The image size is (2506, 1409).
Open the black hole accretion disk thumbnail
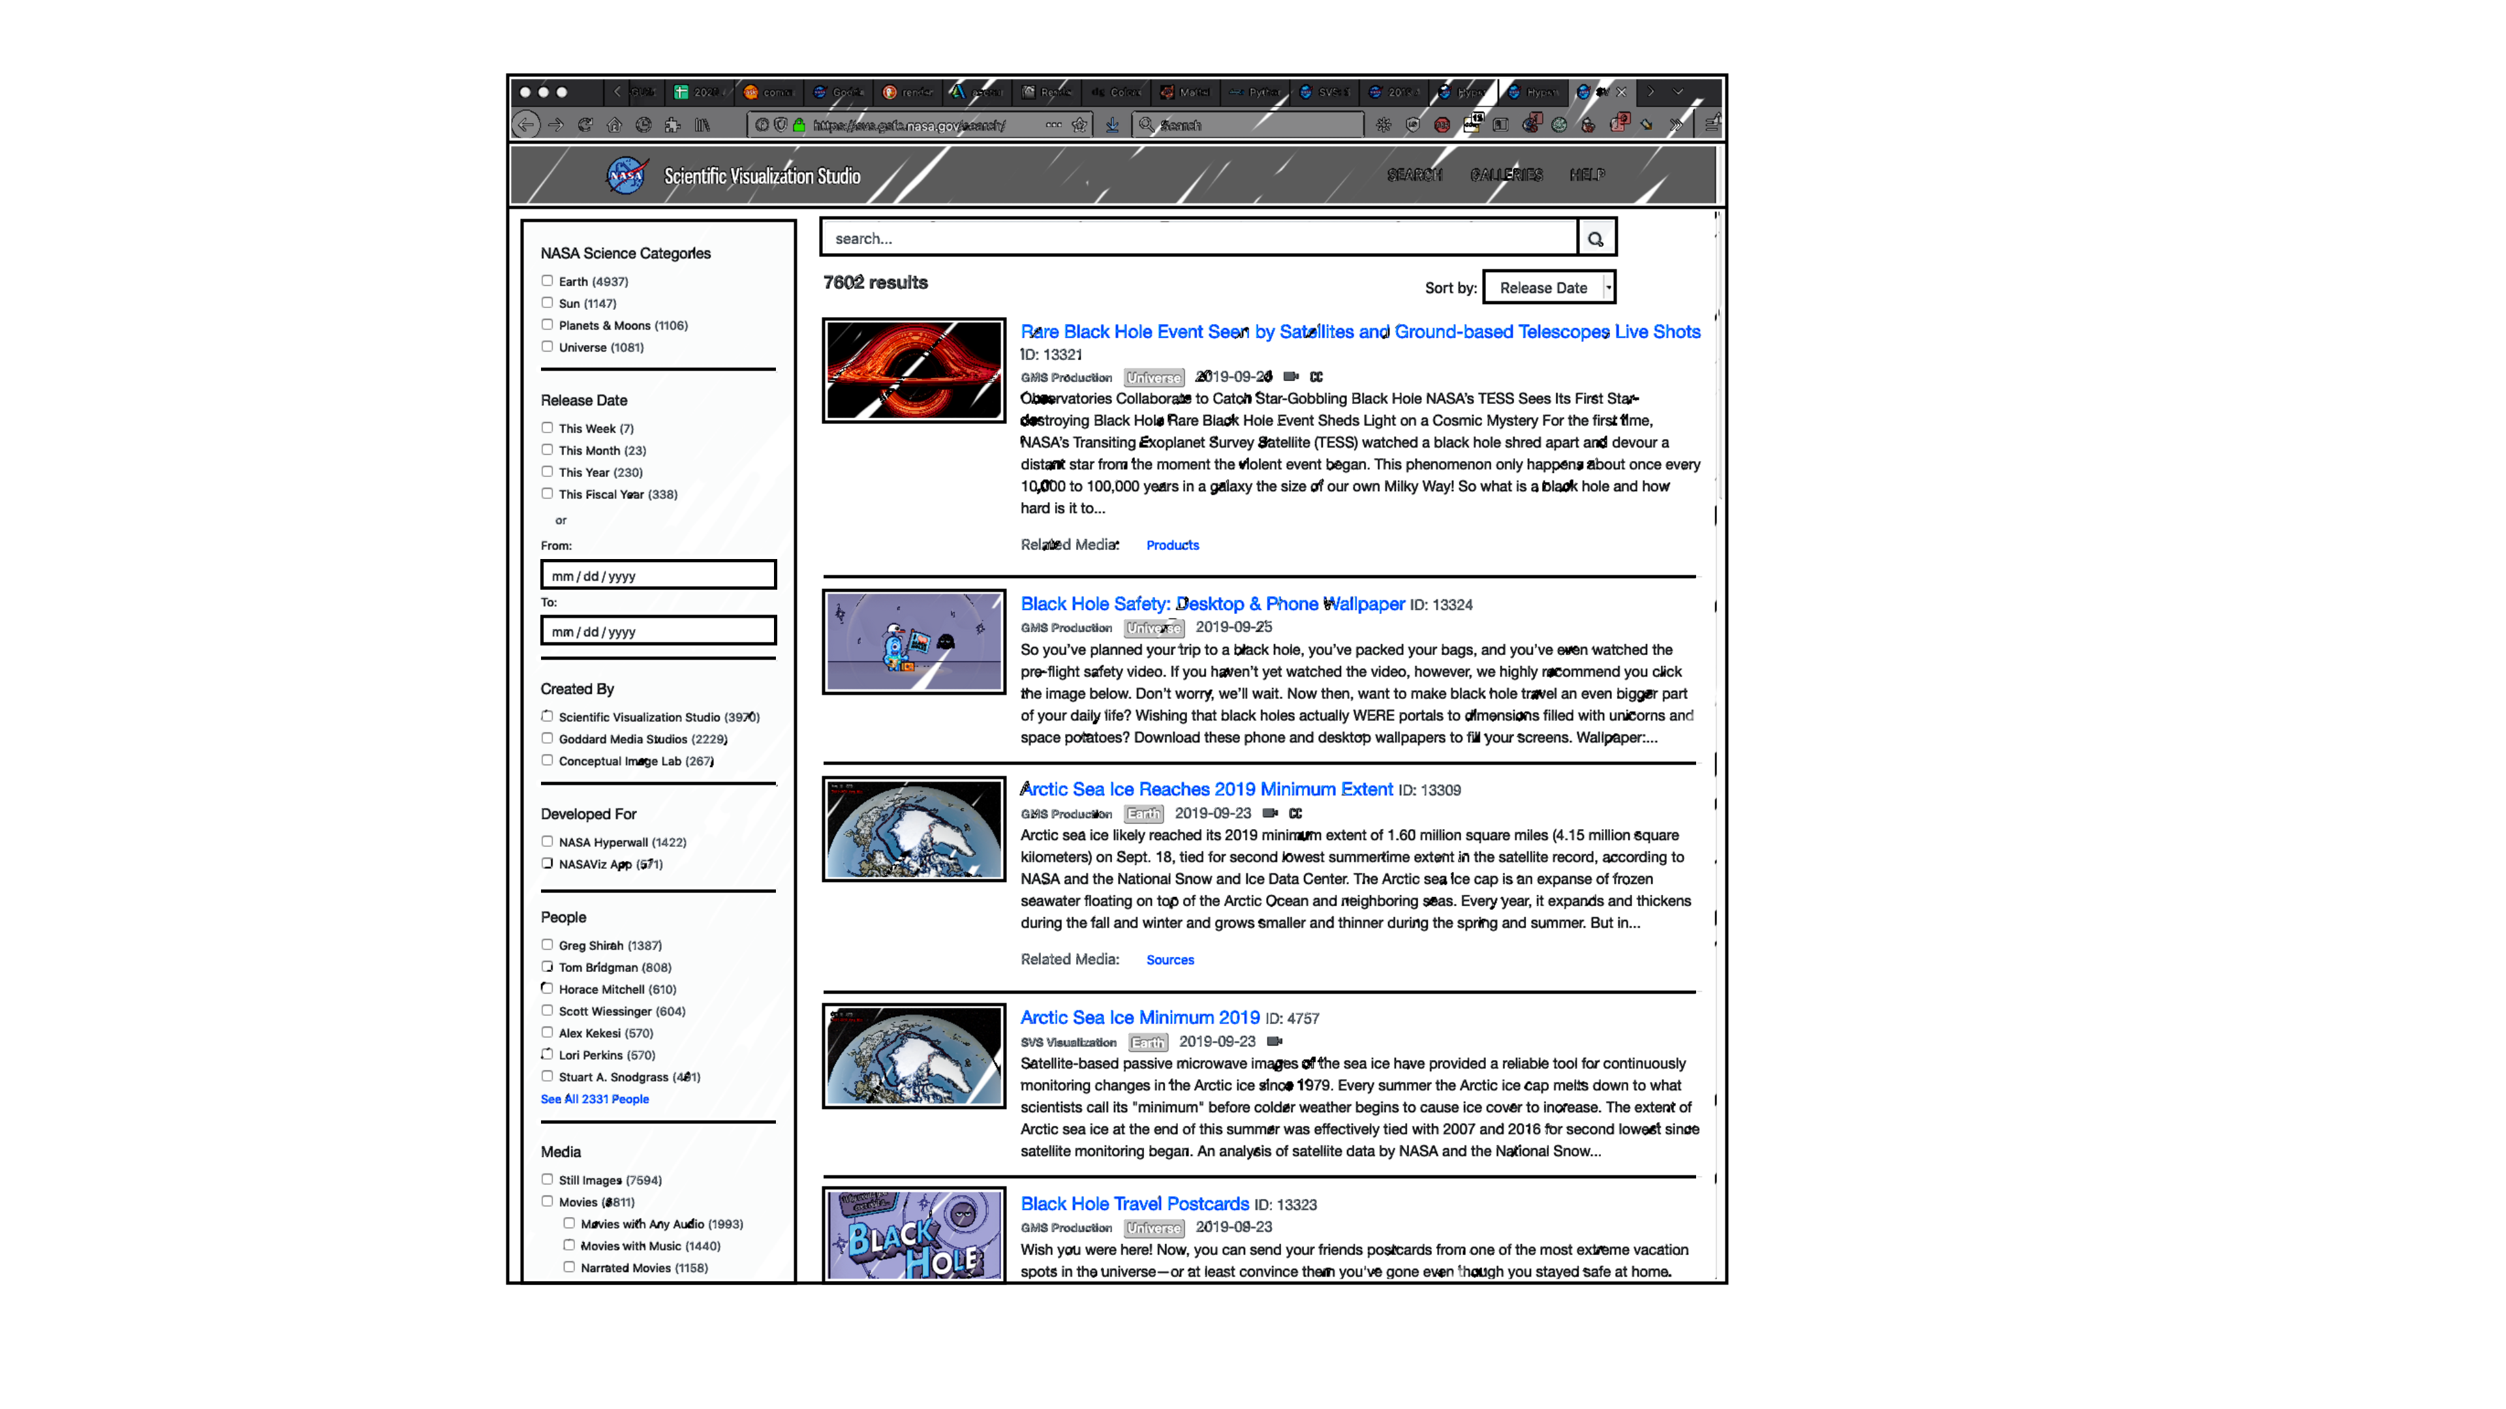pos(914,371)
